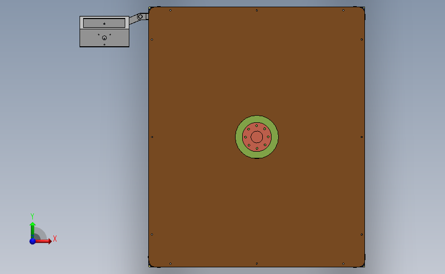Select the pivot circle on the link arm
The image size is (445, 274).
pos(140,16)
